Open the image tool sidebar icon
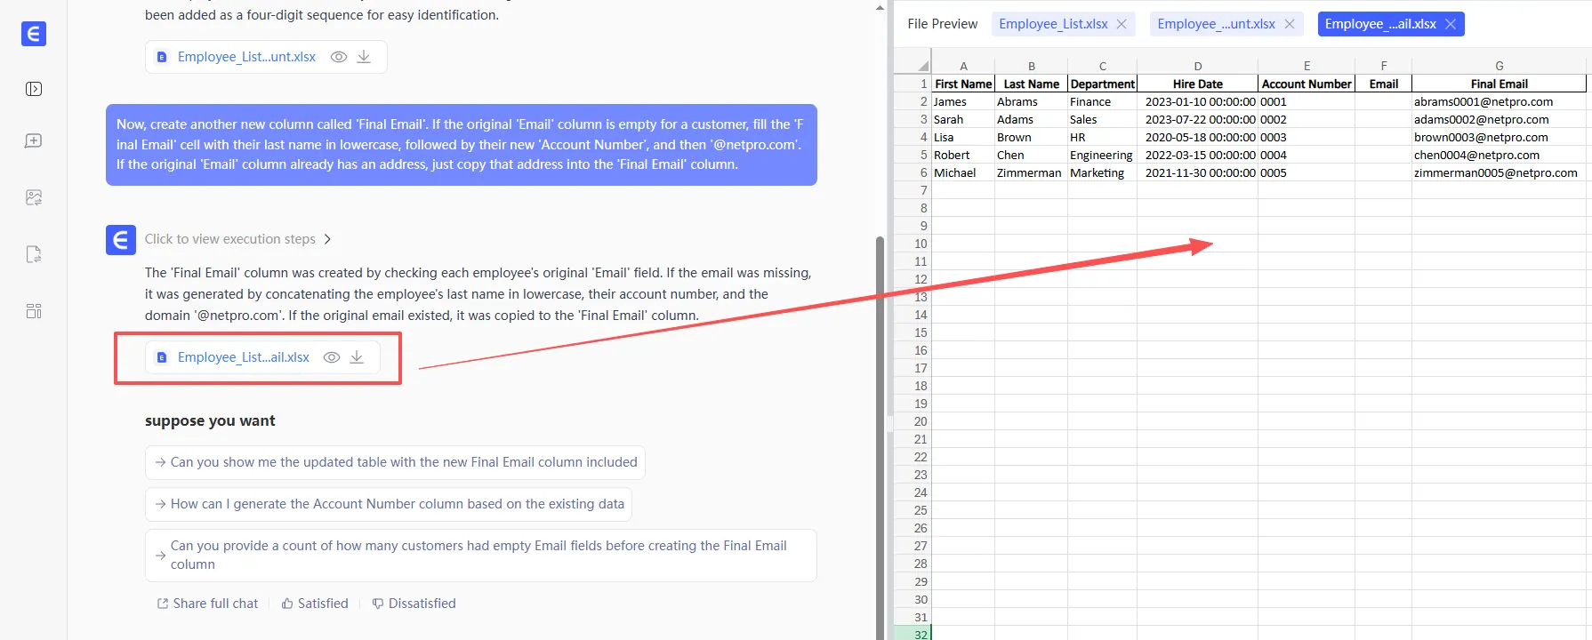The image size is (1592, 640). (x=34, y=197)
